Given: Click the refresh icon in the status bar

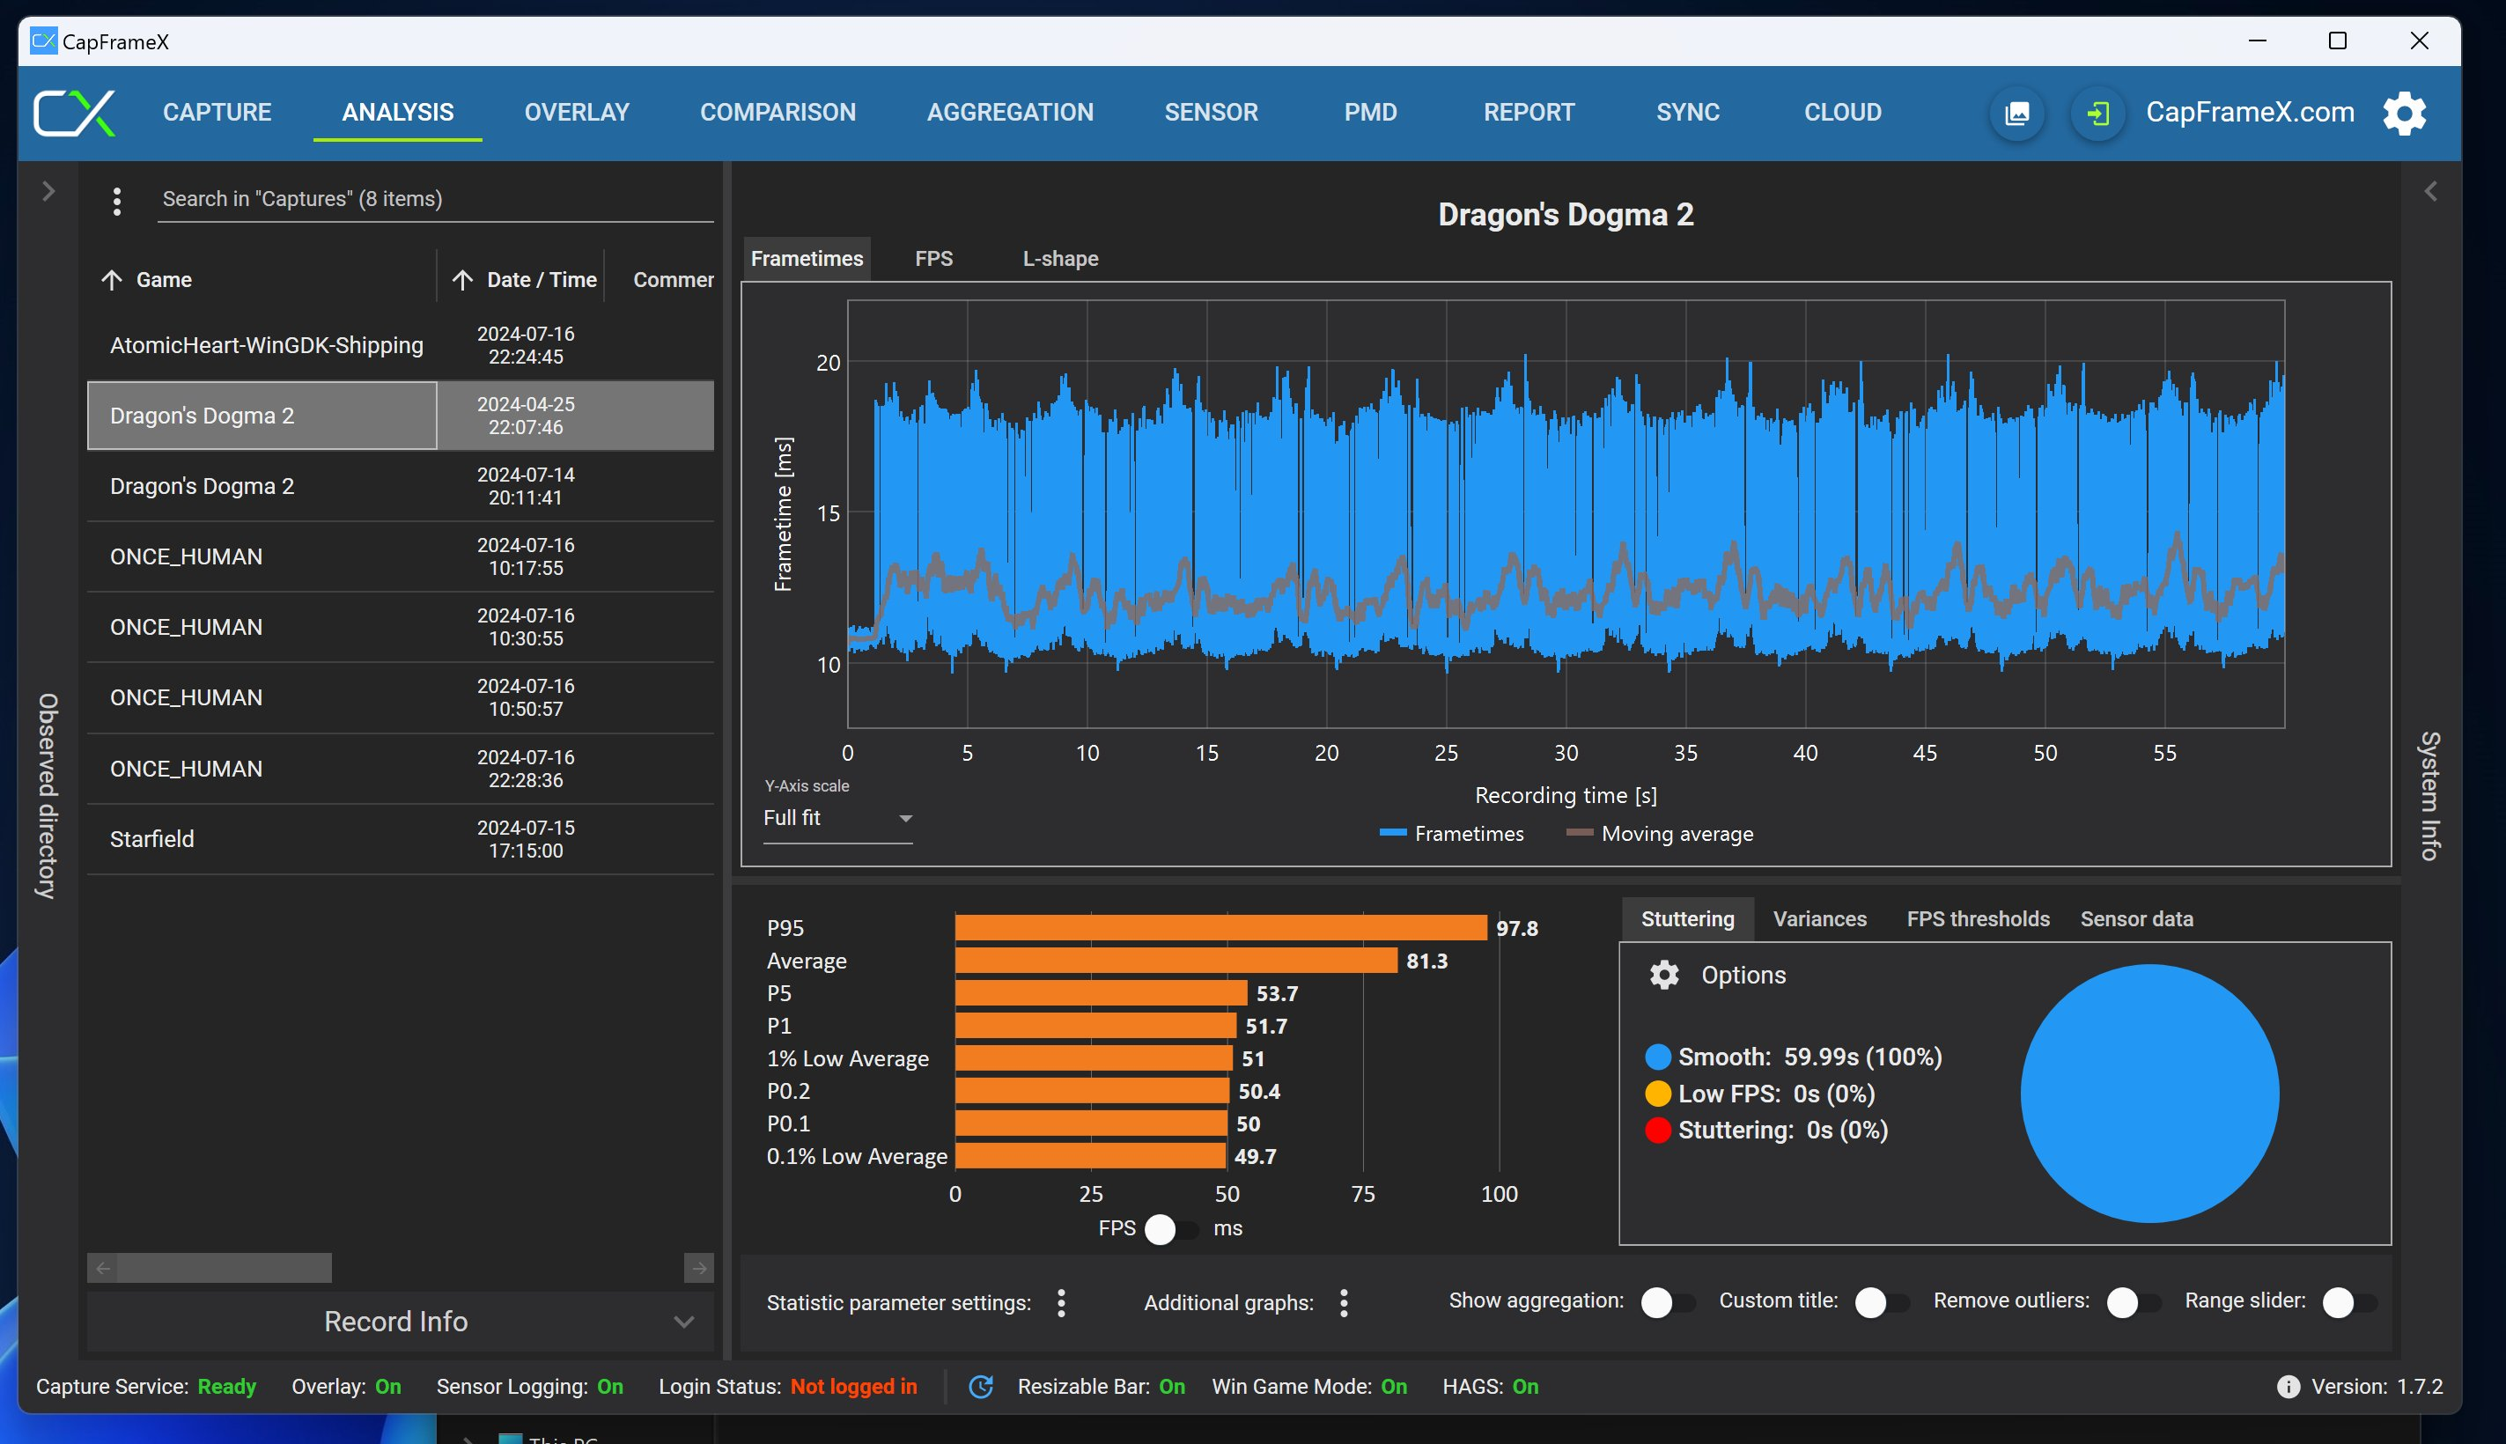Looking at the screenshot, I should (x=981, y=1387).
